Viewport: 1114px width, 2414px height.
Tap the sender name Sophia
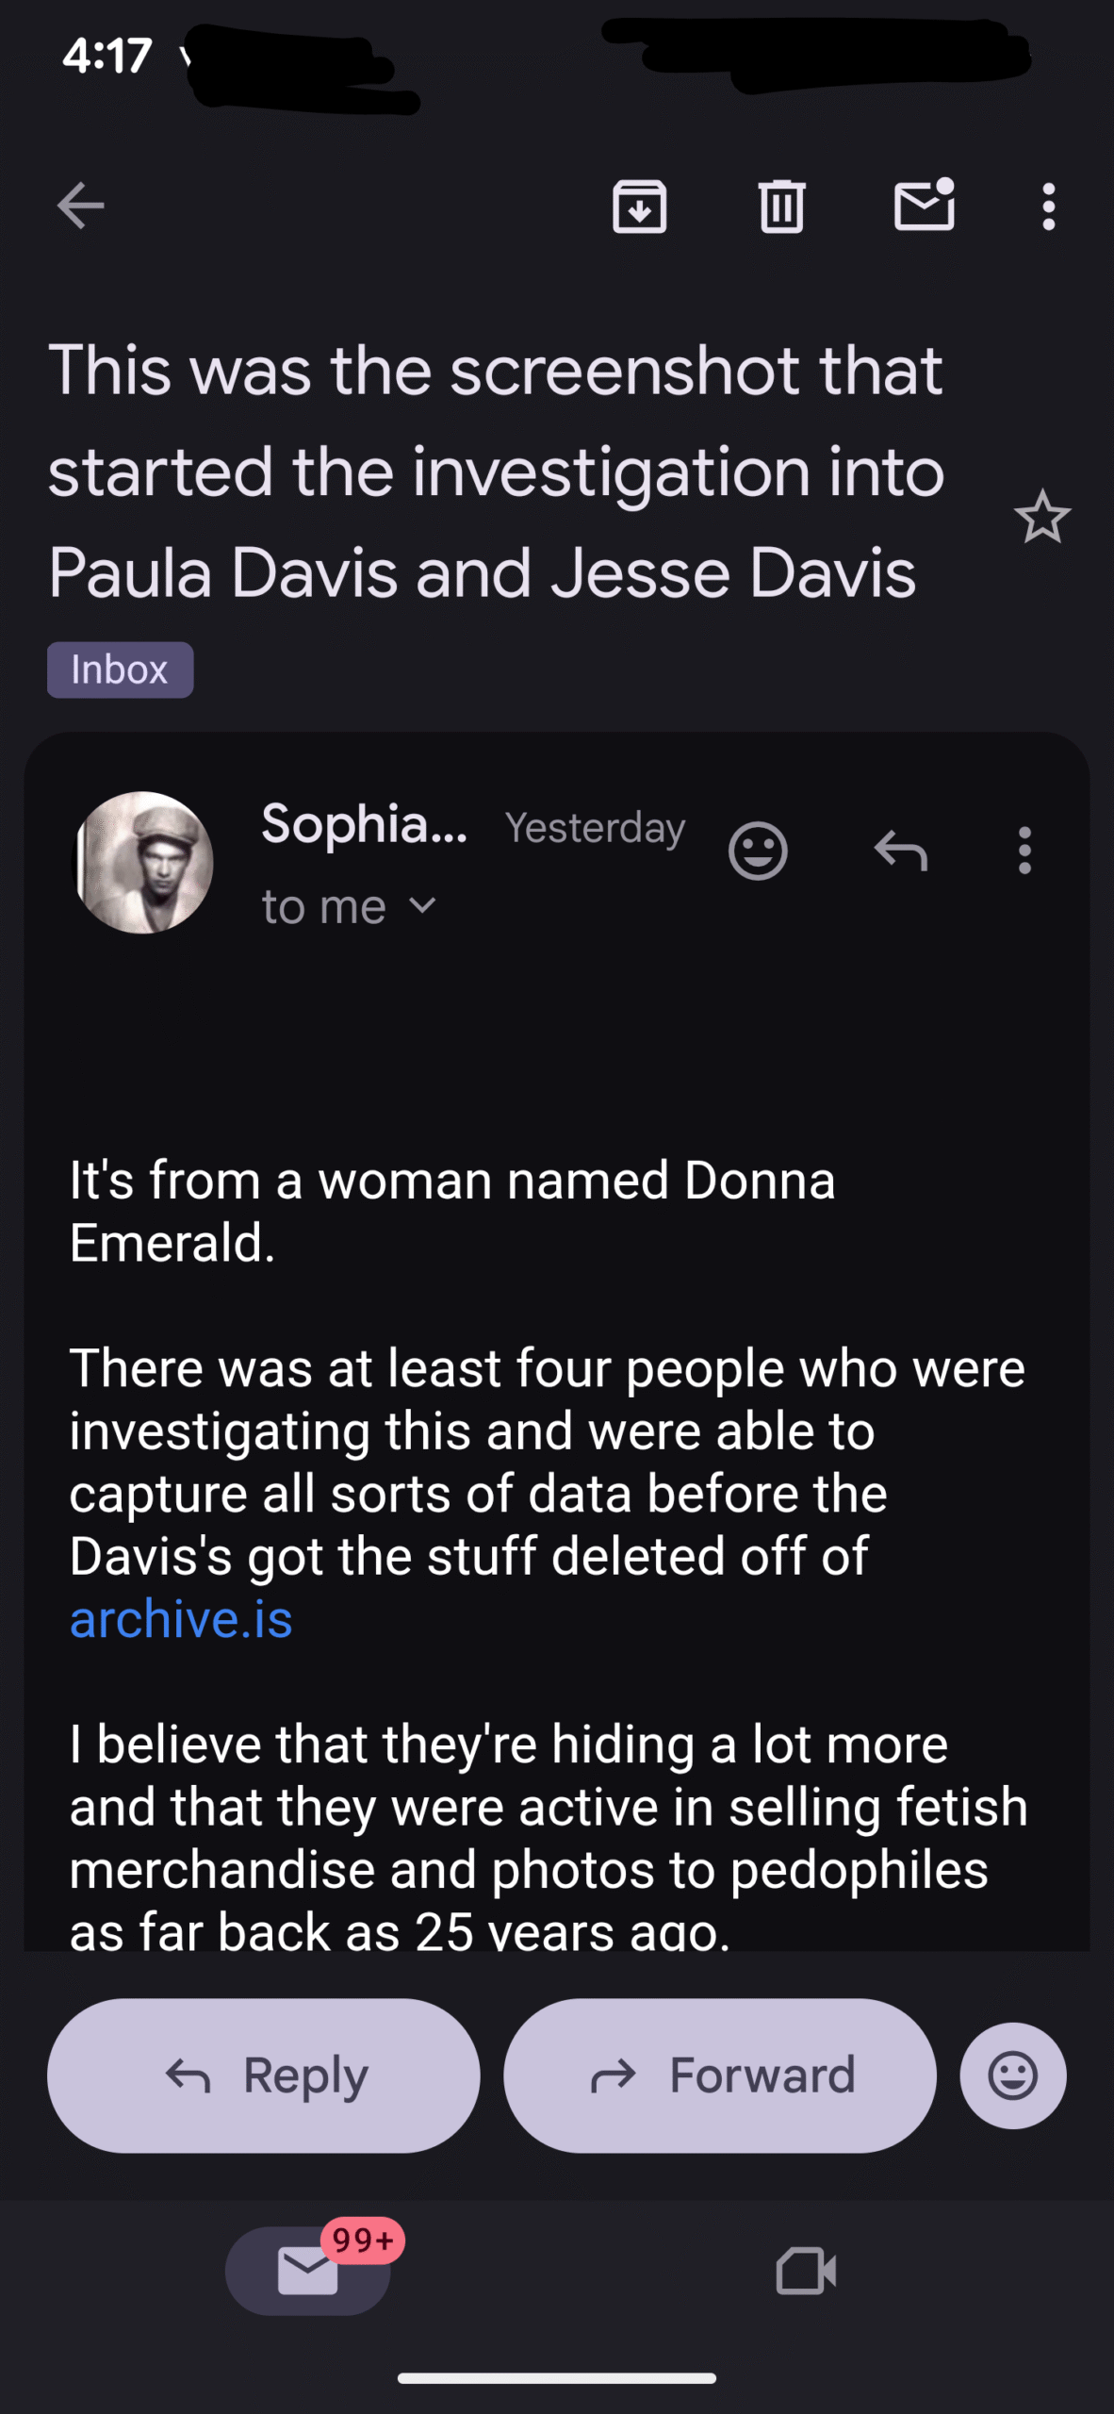[x=364, y=824]
